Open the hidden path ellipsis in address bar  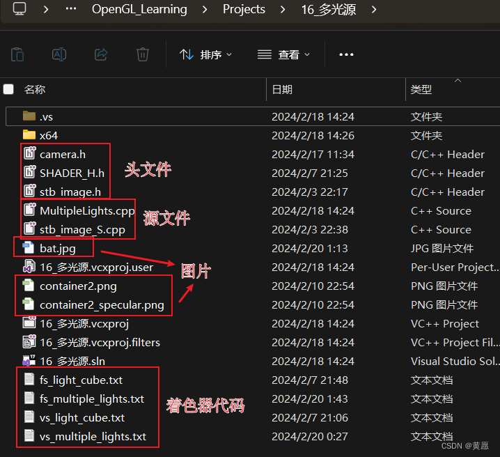coord(71,9)
